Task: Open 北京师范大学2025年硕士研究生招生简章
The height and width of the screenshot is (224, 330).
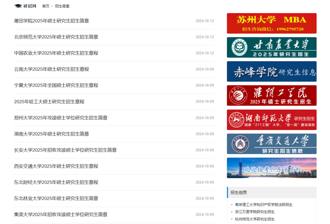Action: (56, 37)
